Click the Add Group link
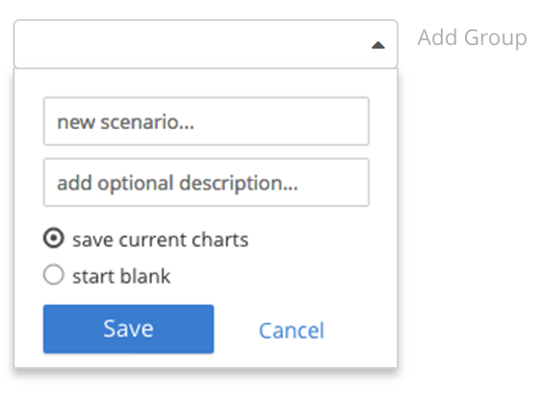The height and width of the screenshot is (394, 536). 471,38
